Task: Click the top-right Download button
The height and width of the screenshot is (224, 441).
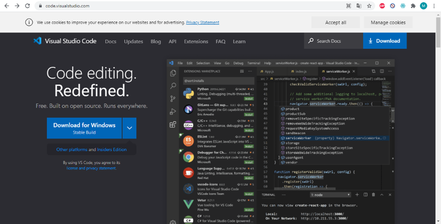Action: (x=385, y=41)
